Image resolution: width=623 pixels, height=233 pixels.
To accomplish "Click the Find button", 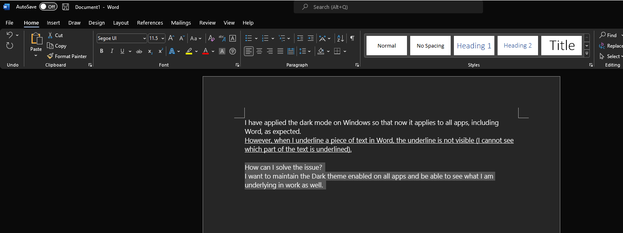I will click(608, 35).
